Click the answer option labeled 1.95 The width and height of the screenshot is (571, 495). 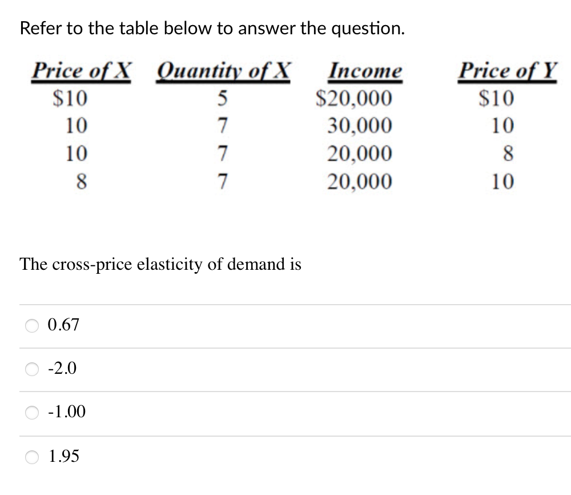[64, 456]
